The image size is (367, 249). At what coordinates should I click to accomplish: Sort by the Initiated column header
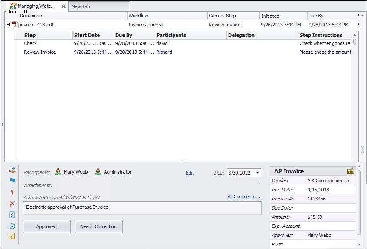click(x=283, y=16)
